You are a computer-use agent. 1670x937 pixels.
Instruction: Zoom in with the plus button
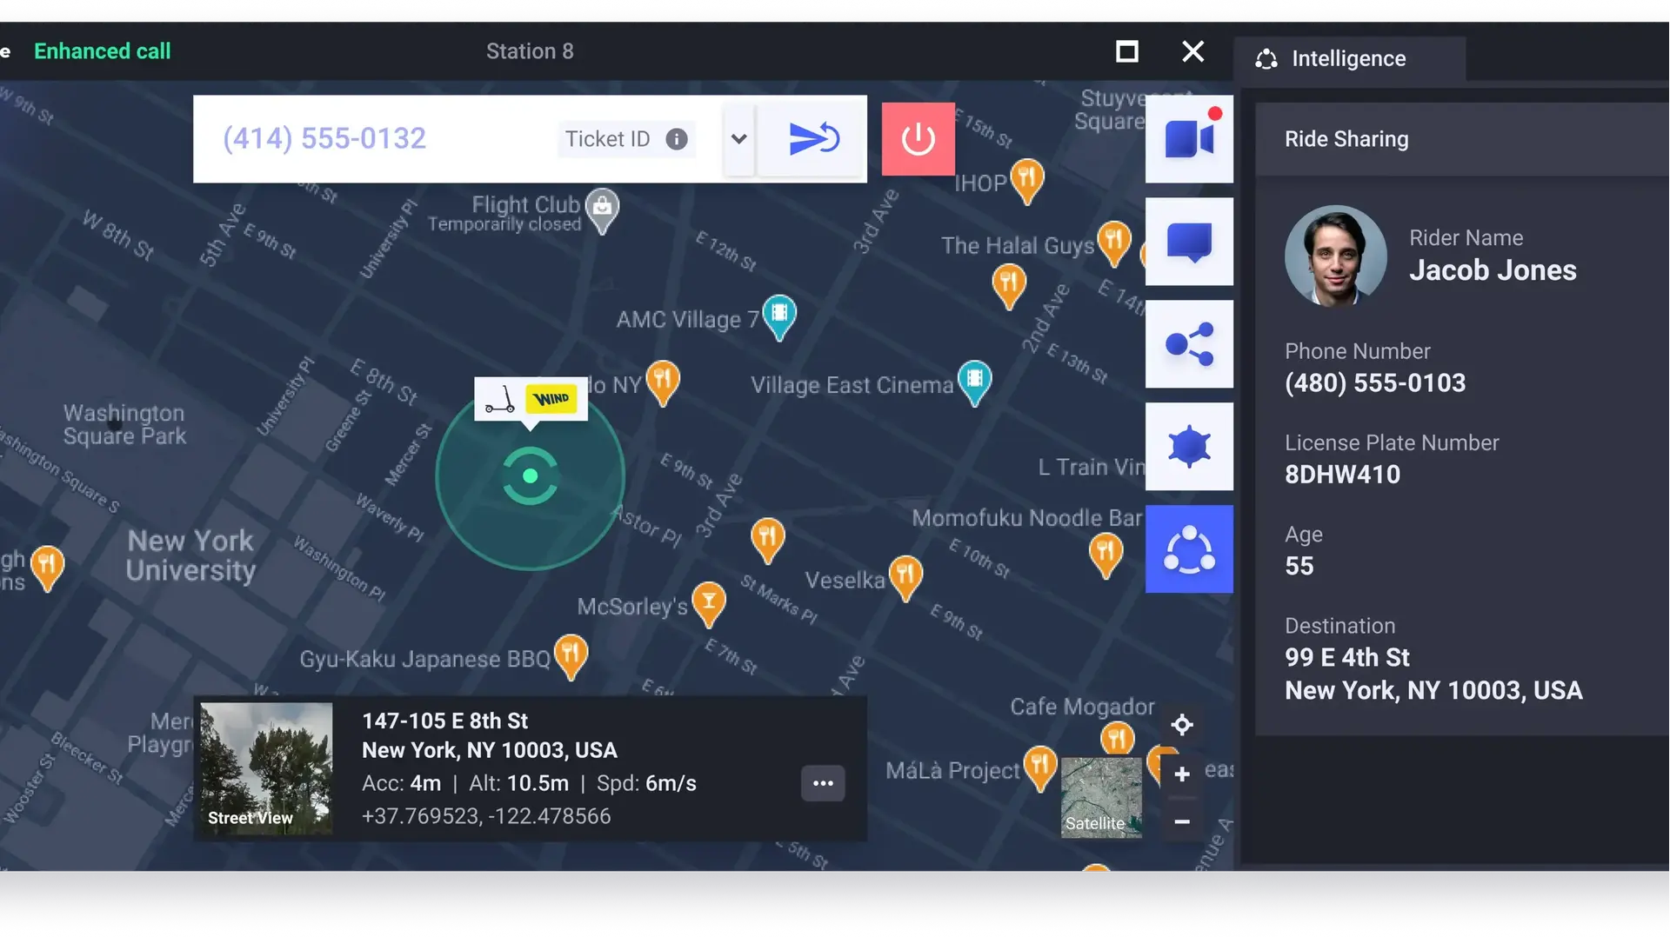point(1182,774)
